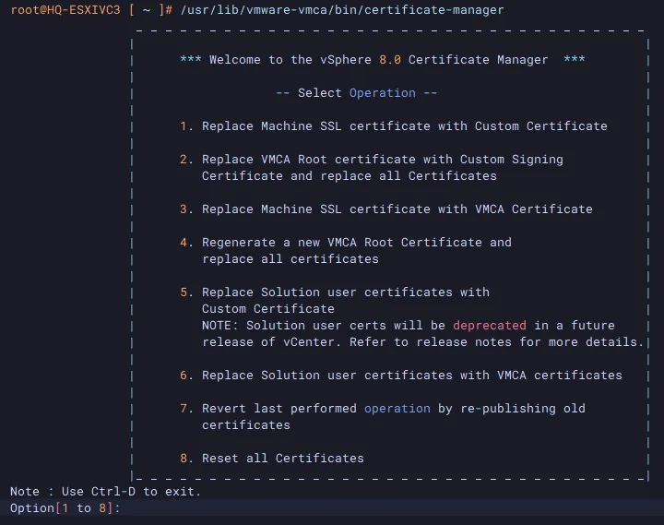Click 'Certificate and replace all Certificates' continuation line
The image size is (664, 525).
tap(350, 176)
